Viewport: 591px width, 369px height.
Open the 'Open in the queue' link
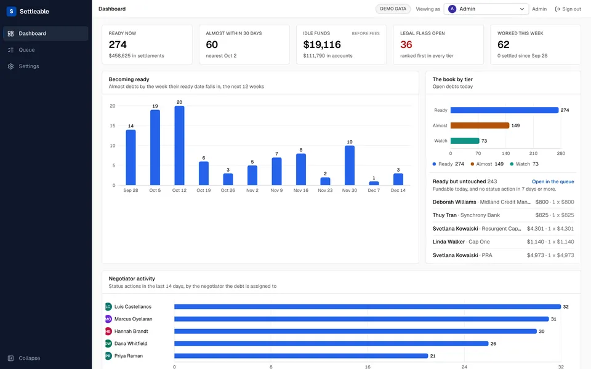(553, 181)
